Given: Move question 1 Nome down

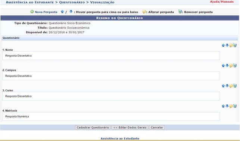Looking at the screenshot, I should pos(227,45).
